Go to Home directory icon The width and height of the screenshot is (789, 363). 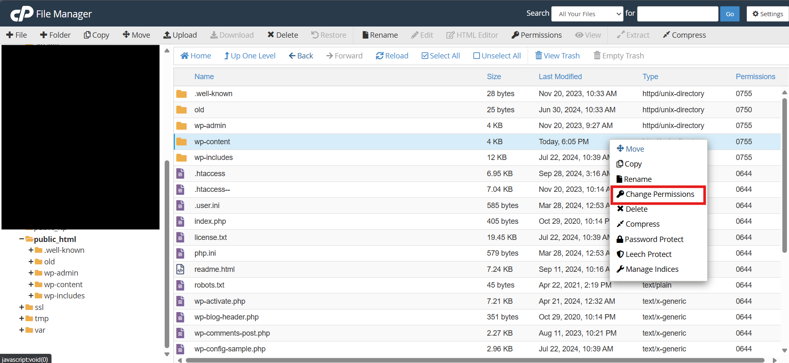(x=185, y=56)
